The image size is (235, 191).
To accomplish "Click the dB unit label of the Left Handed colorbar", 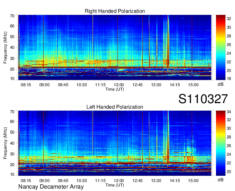I will [220, 180].
